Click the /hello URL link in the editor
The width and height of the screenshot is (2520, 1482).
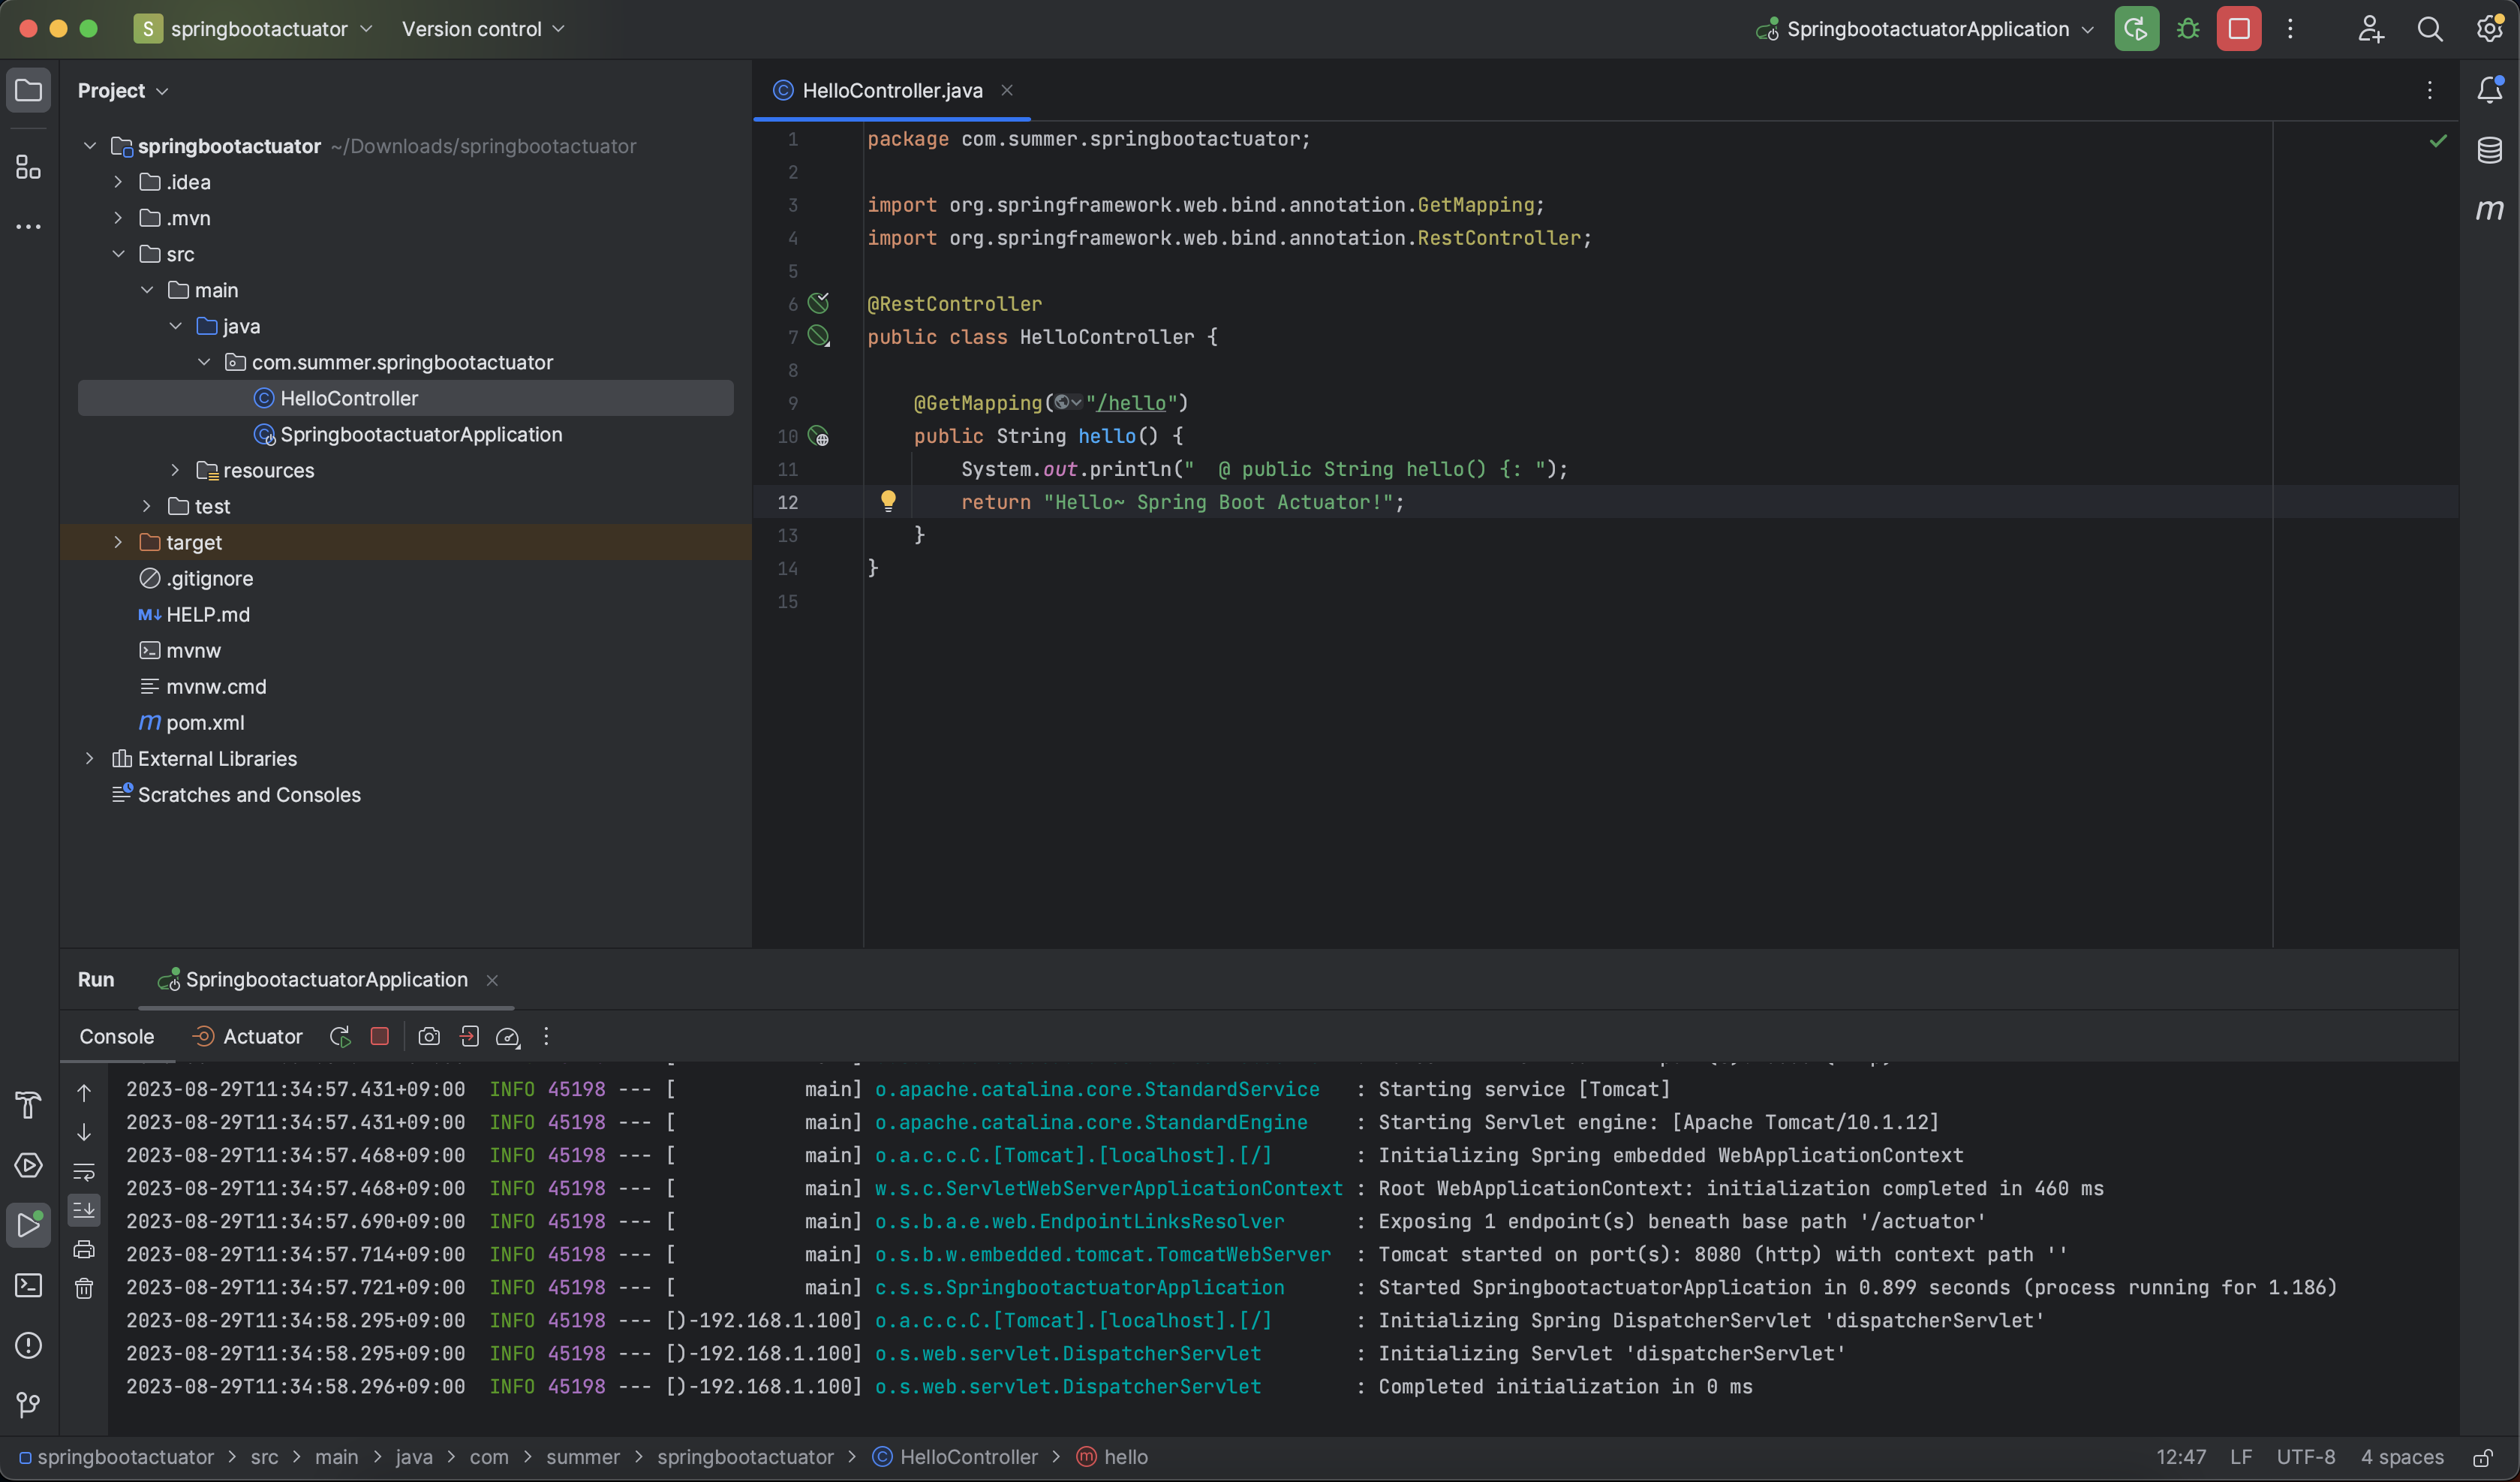pyautogui.click(x=1131, y=403)
